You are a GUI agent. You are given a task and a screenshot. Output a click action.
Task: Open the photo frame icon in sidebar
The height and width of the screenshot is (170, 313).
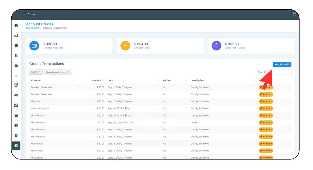pyautogui.click(x=16, y=105)
